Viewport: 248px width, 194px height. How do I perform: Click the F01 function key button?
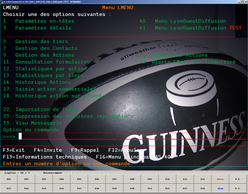[x=9, y=179]
